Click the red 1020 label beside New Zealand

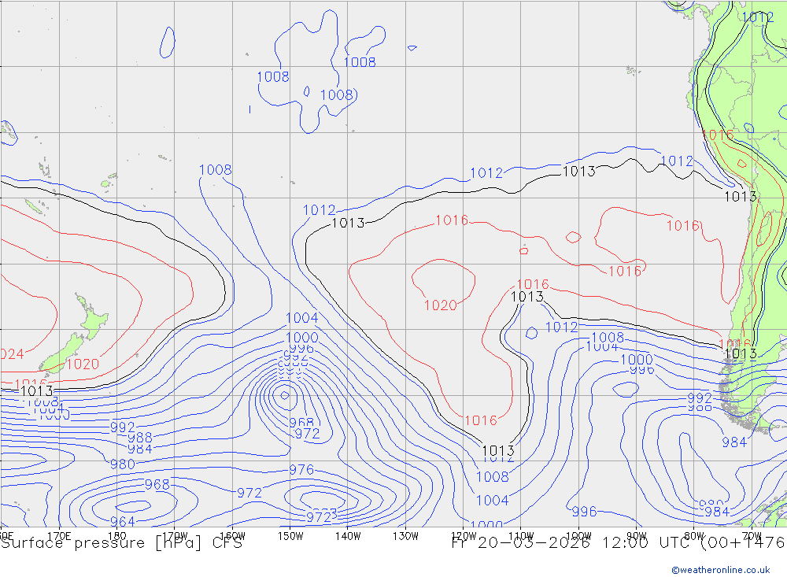83,364
